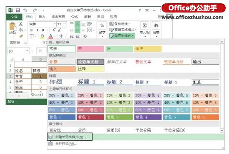Apply the solid Accent 6 orange style
229x154 pixels.
pos(205,117)
